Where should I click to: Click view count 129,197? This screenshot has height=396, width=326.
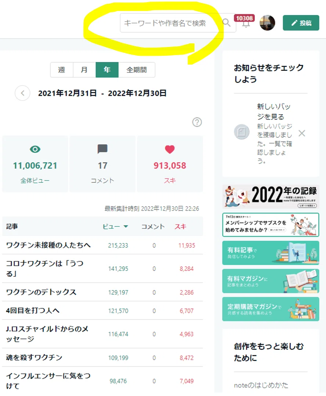coord(118,293)
